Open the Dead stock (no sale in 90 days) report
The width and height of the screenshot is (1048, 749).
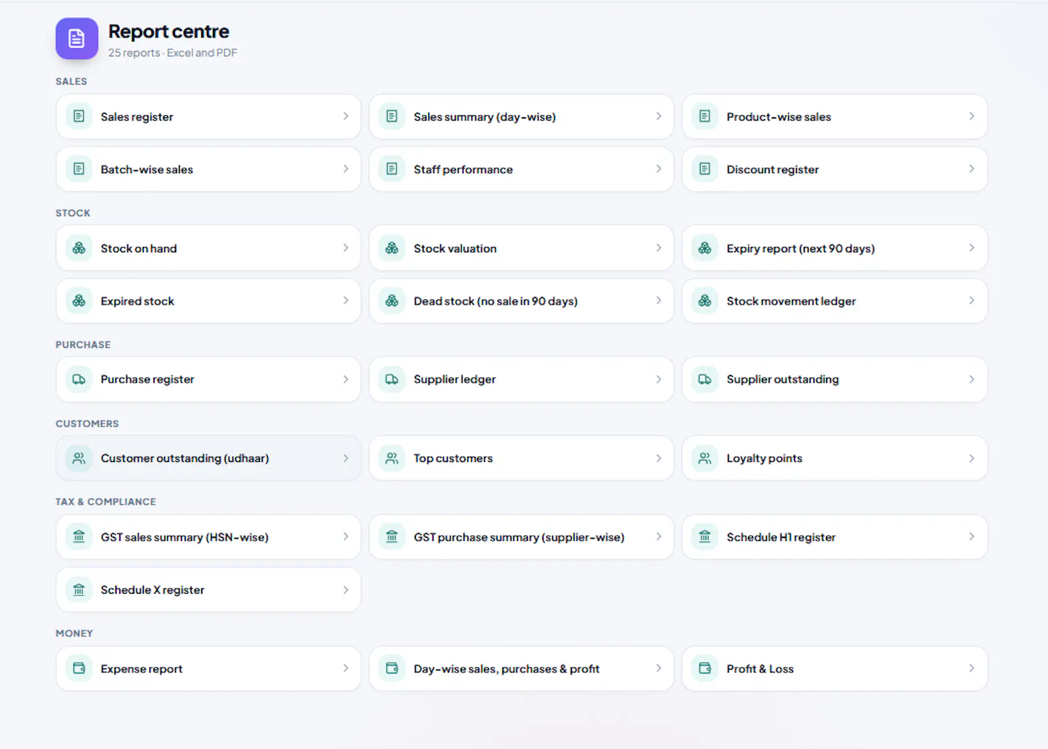521,301
